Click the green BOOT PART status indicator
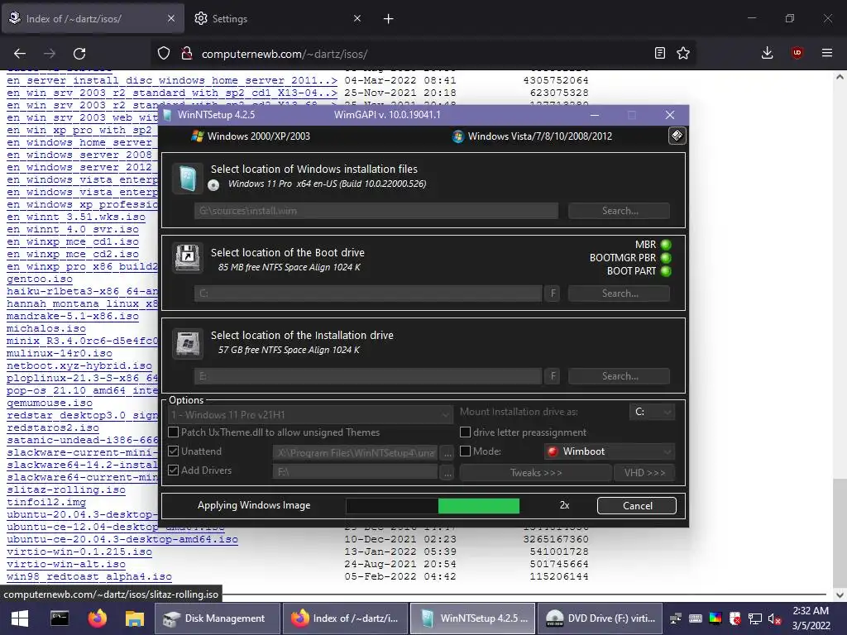The height and width of the screenshot is (635, 847). [x=666, y=271]
